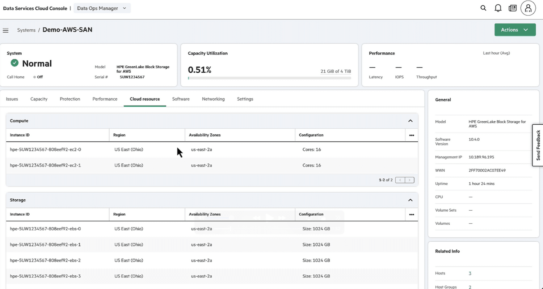The height and width of the screenshot is (289, 543).
Task: Click the 1-2 of 2 pagination text
Action: pos(386,180)
